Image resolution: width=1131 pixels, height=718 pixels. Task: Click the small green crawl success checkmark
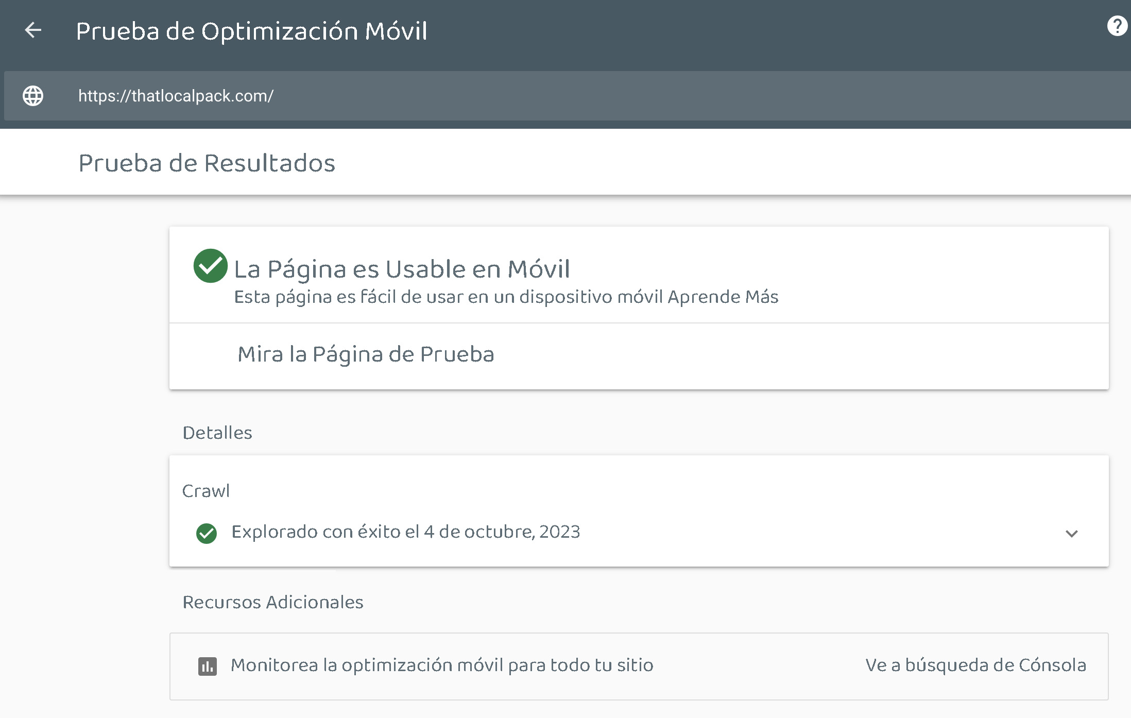point(207,533)
